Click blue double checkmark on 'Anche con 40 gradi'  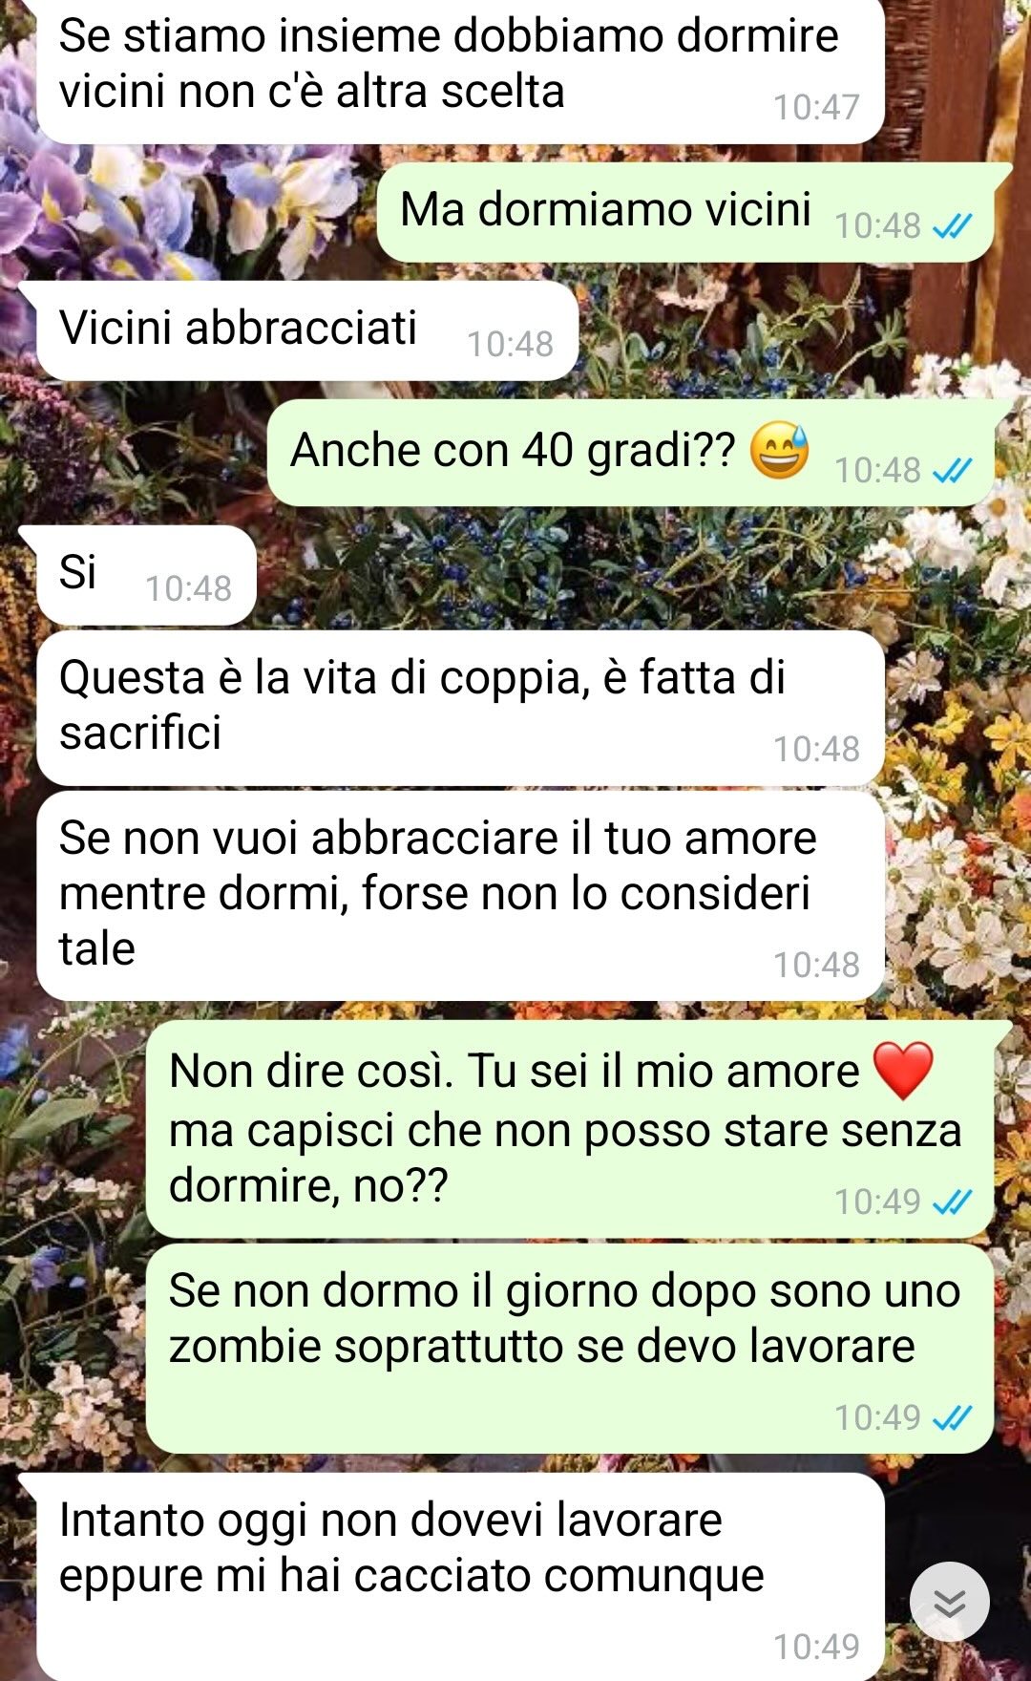[952, 471]
